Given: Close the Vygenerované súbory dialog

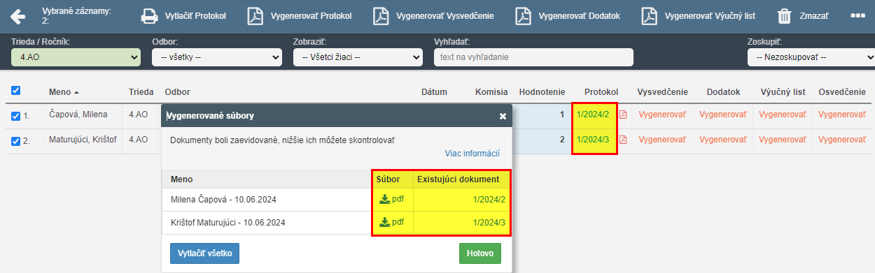Looking at the screenshot, I should tap(503, 117).
